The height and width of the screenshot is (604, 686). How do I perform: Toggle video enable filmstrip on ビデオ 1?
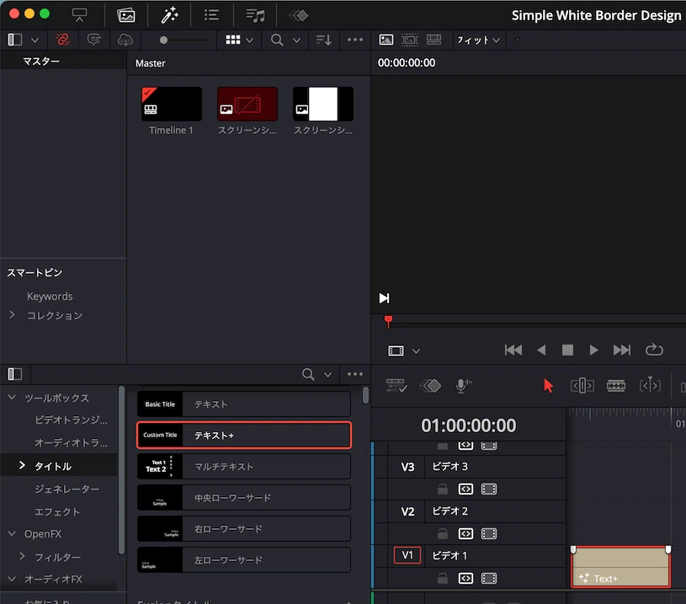(489, 578)
